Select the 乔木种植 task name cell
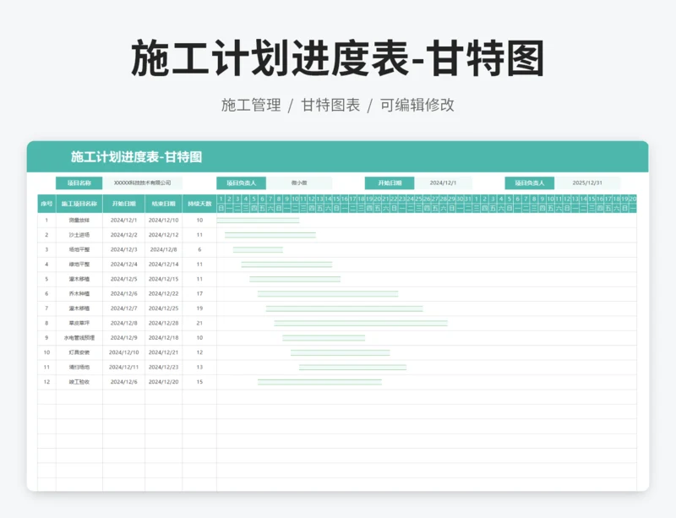 pyautogui.click(x=79, y=294)
